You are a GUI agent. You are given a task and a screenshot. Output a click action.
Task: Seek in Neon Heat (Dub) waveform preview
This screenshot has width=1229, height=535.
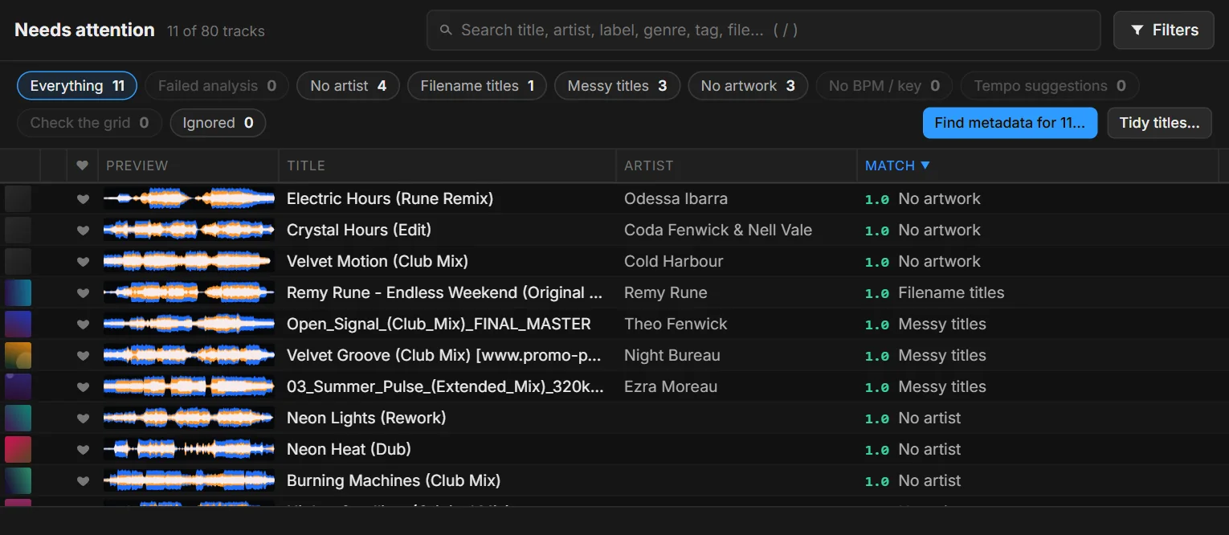tap(189, 449)
